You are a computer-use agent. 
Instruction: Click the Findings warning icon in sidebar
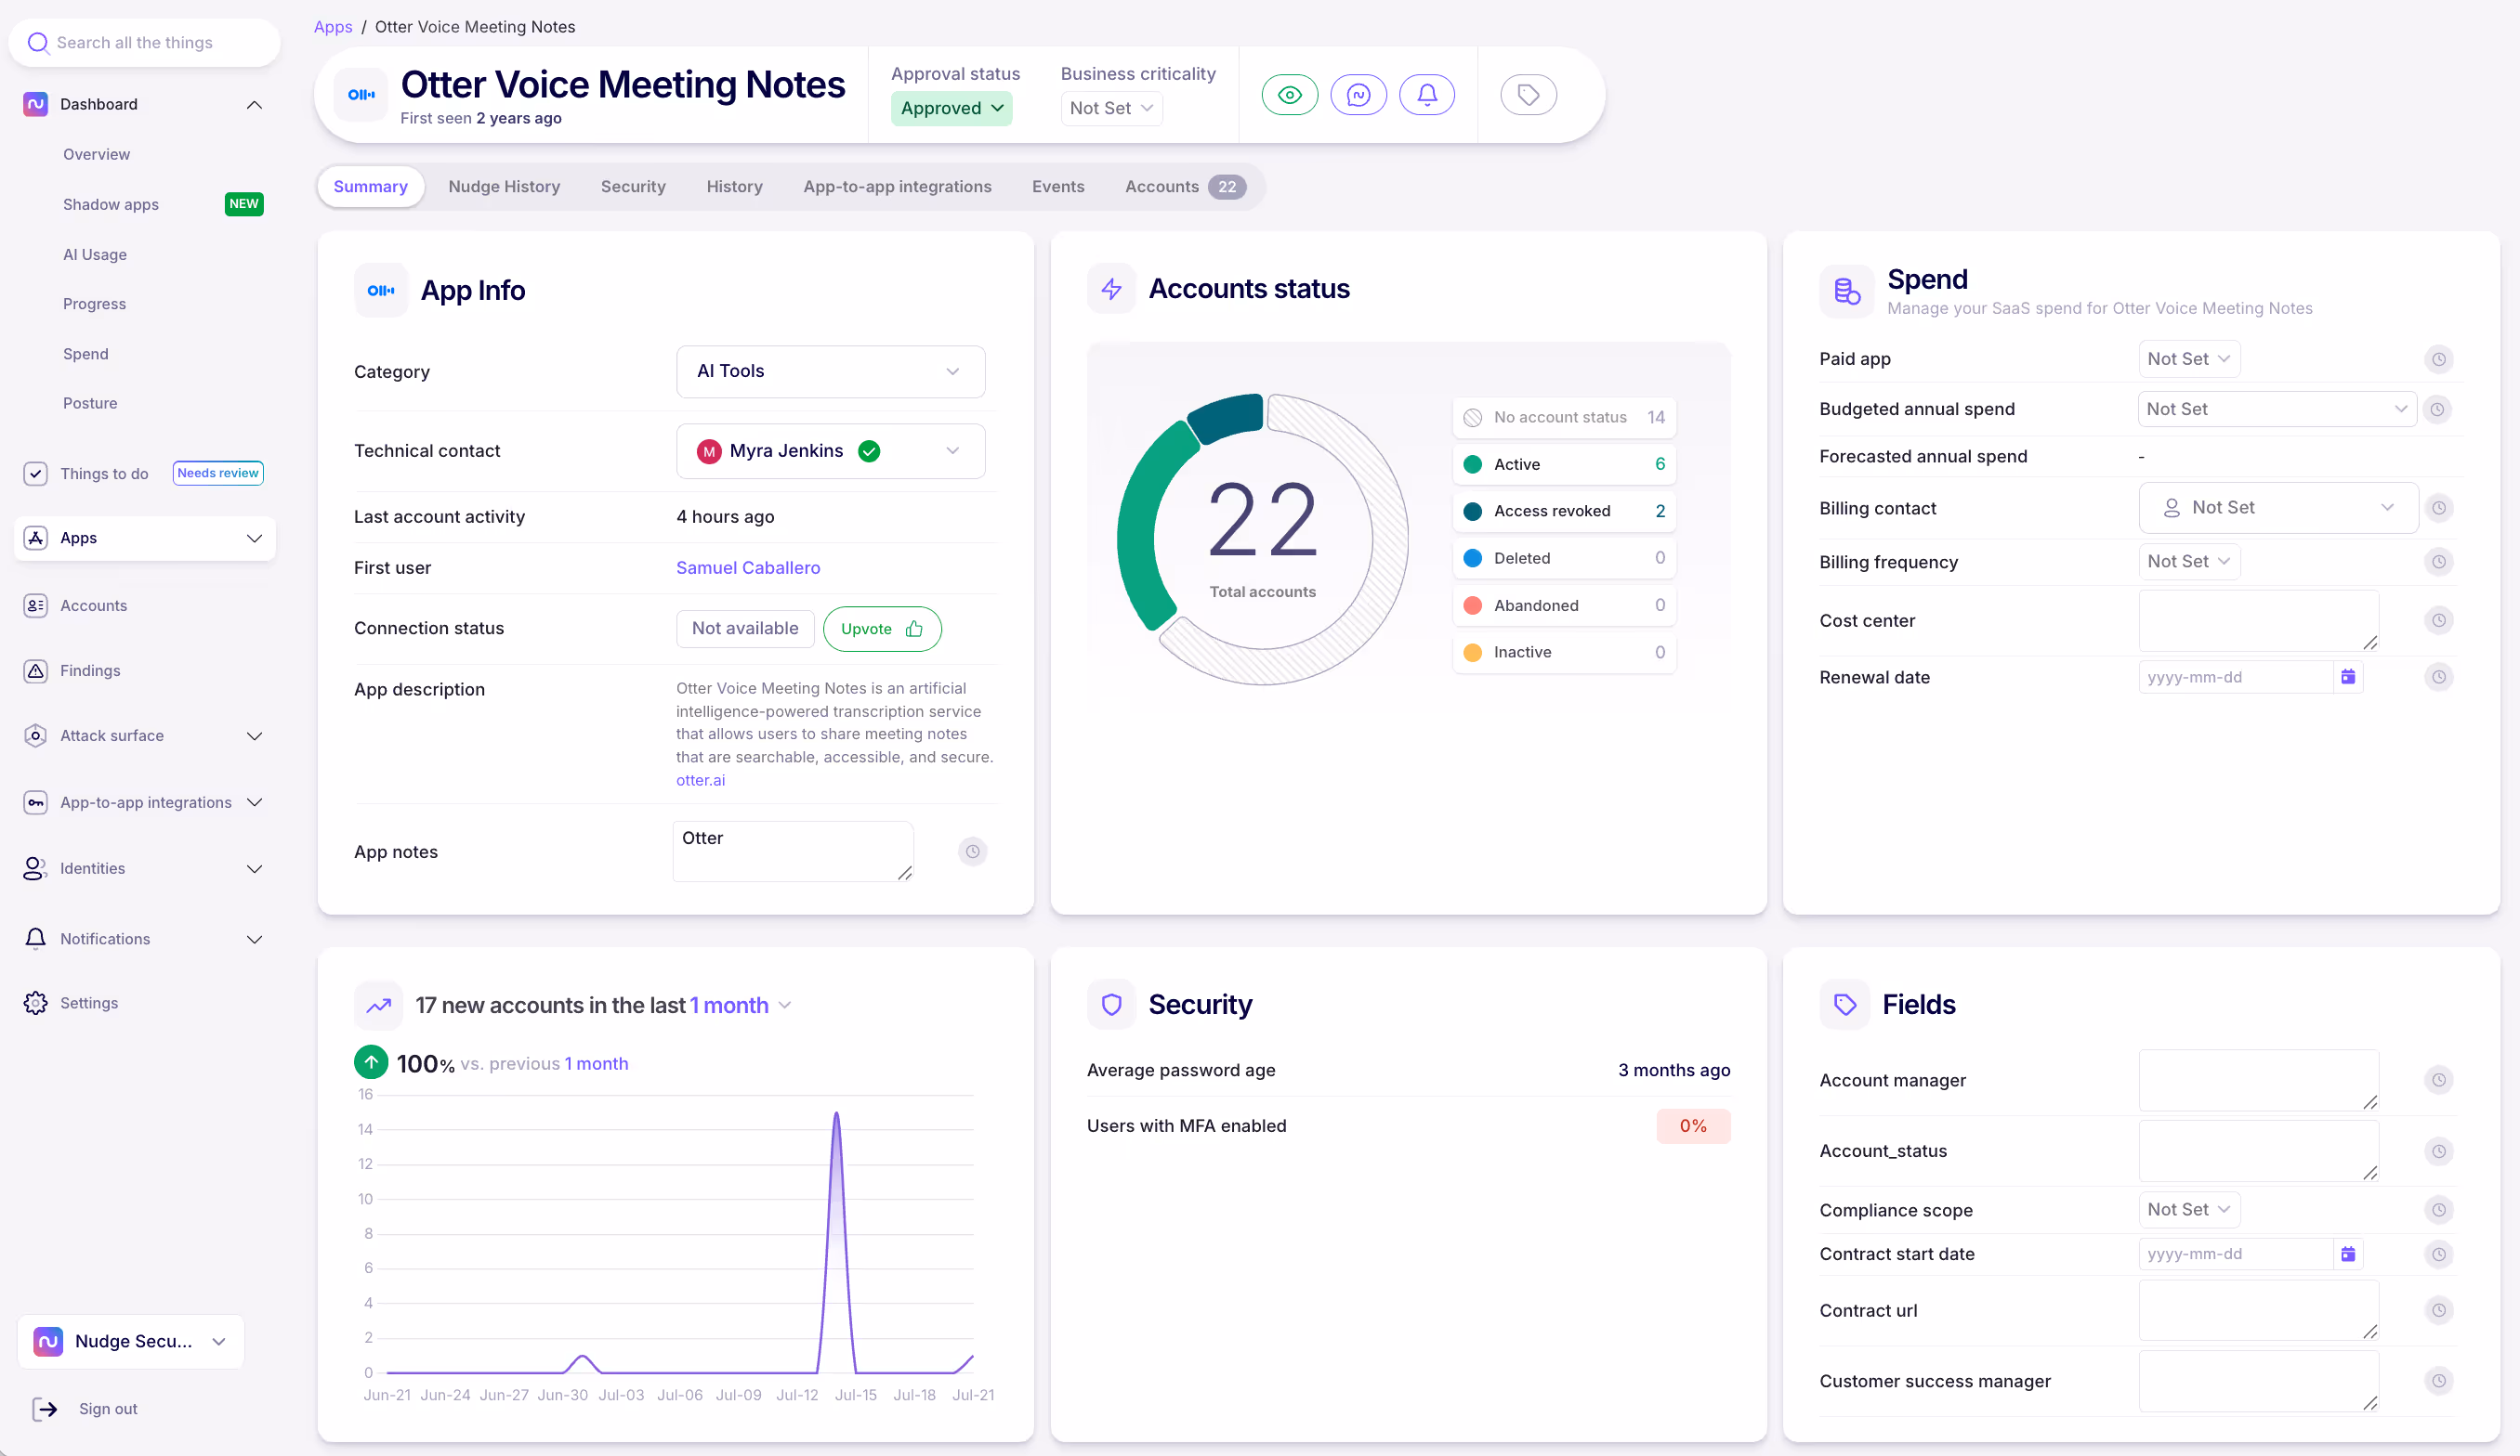click(35, 670)
